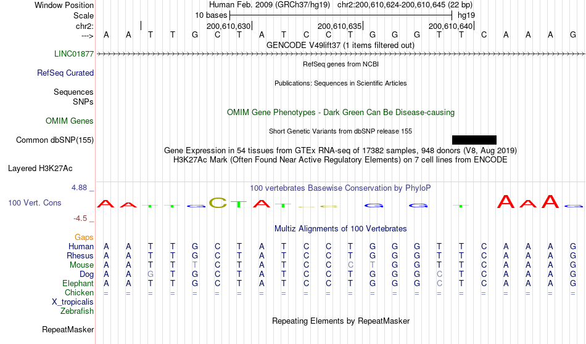Screen dimensions: 586x344
Task: Click the Sequences track label
Action: coord(73,92)
